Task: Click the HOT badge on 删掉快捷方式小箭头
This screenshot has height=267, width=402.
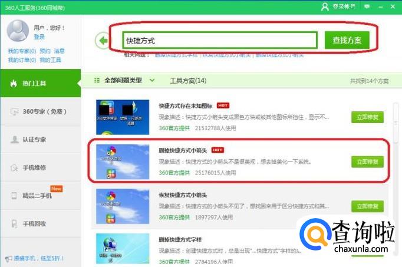Action: coord(218,150)
